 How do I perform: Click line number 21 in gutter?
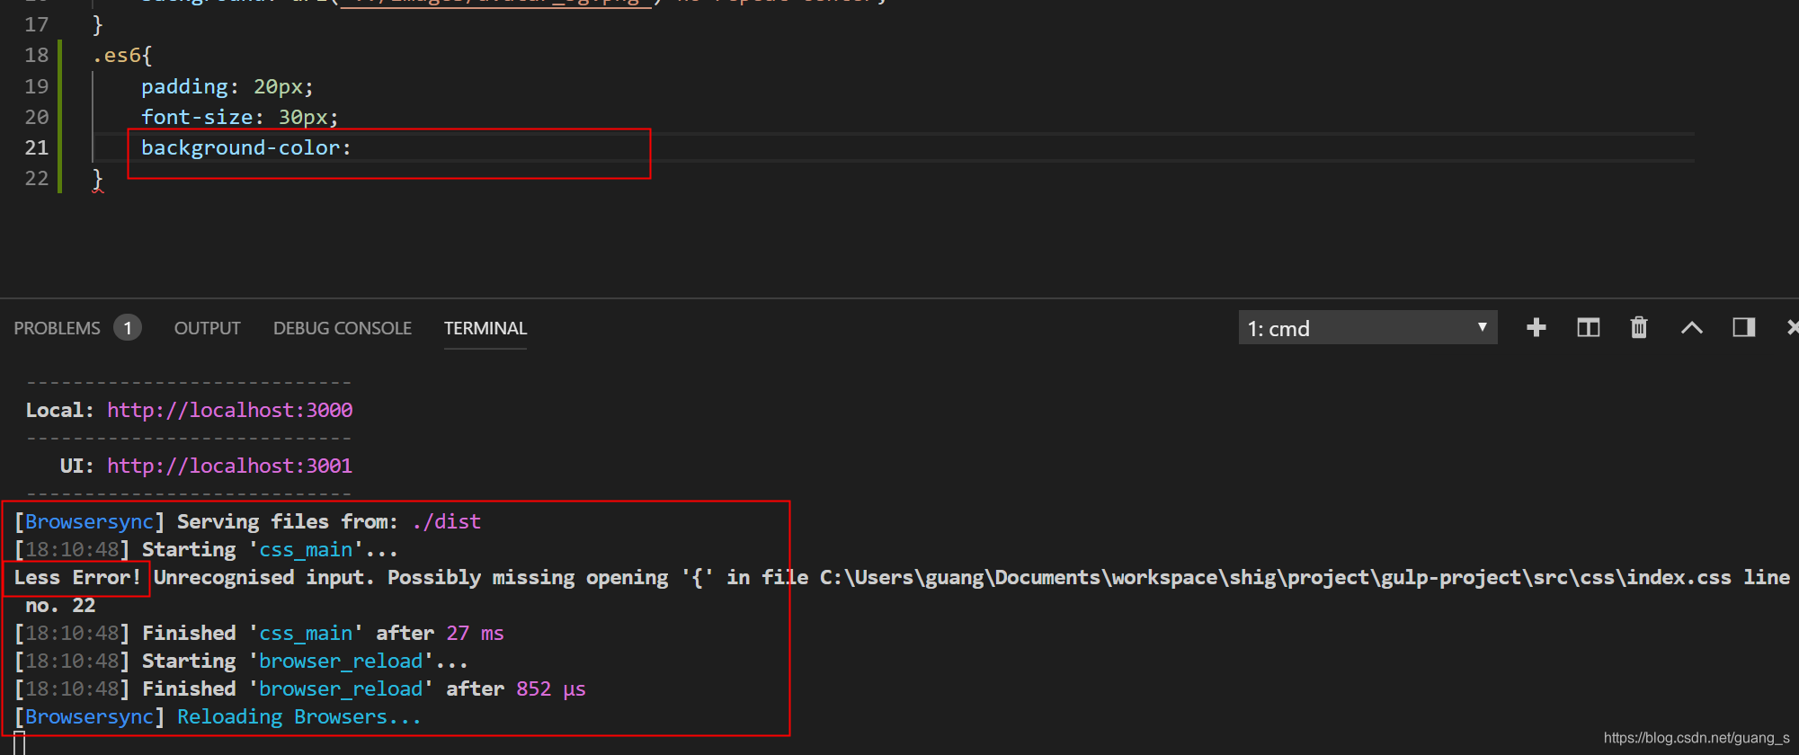point(37,147)
